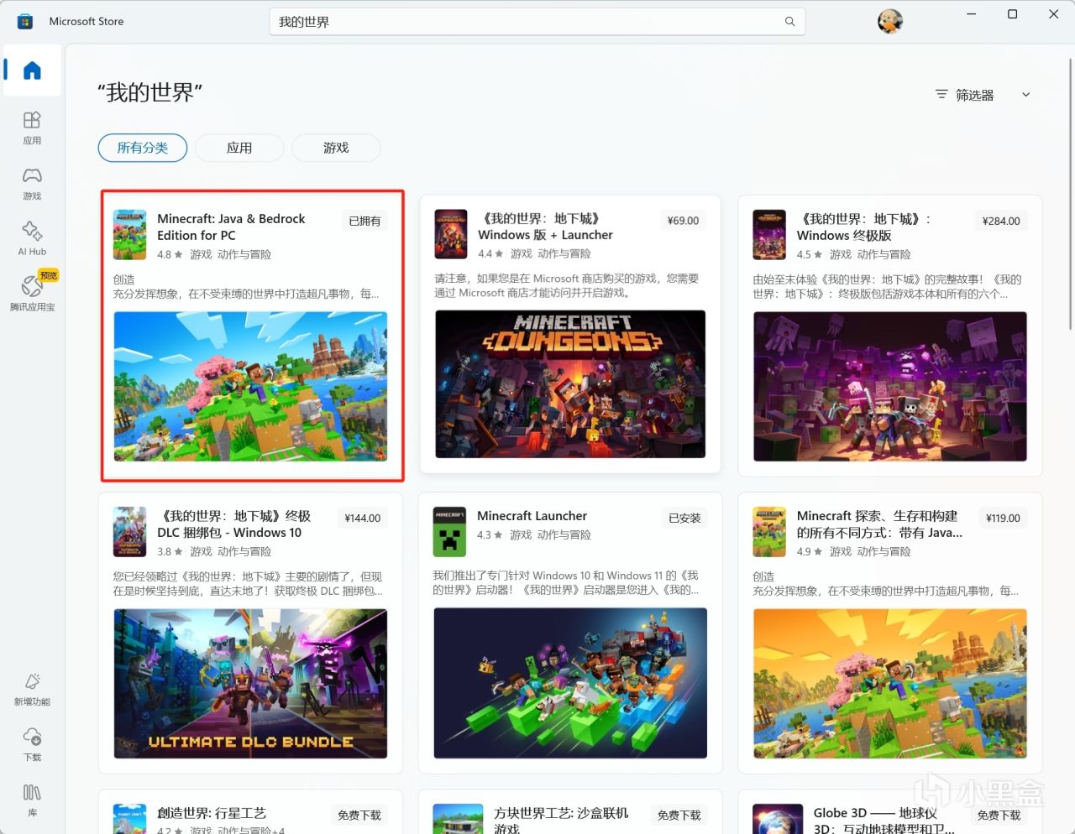Click the title '《我的世界：地下城》Windows 版 + Launcher'
Screen dimensions: 1075x834
point(545,227)
